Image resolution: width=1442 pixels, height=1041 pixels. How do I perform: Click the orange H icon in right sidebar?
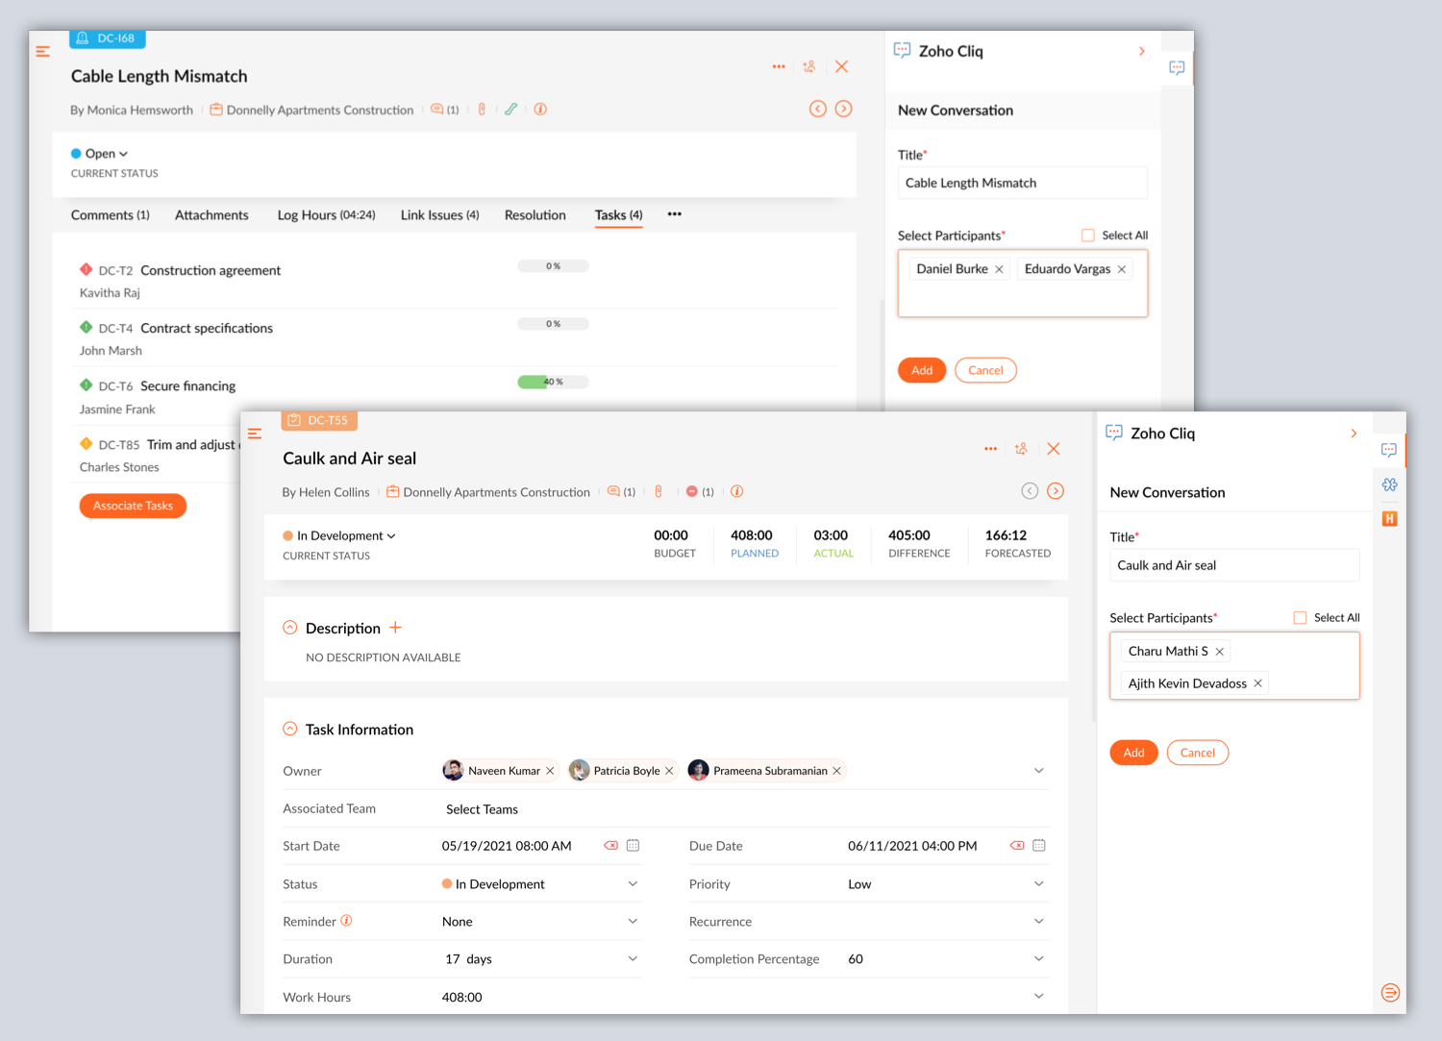tap(1389, 519)
